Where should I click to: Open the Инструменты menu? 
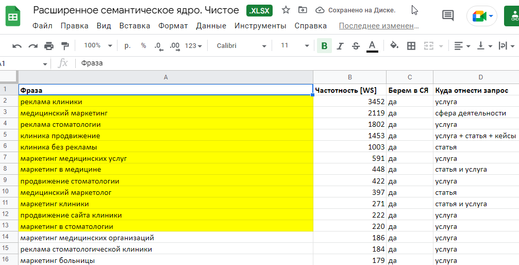point(260,26)
